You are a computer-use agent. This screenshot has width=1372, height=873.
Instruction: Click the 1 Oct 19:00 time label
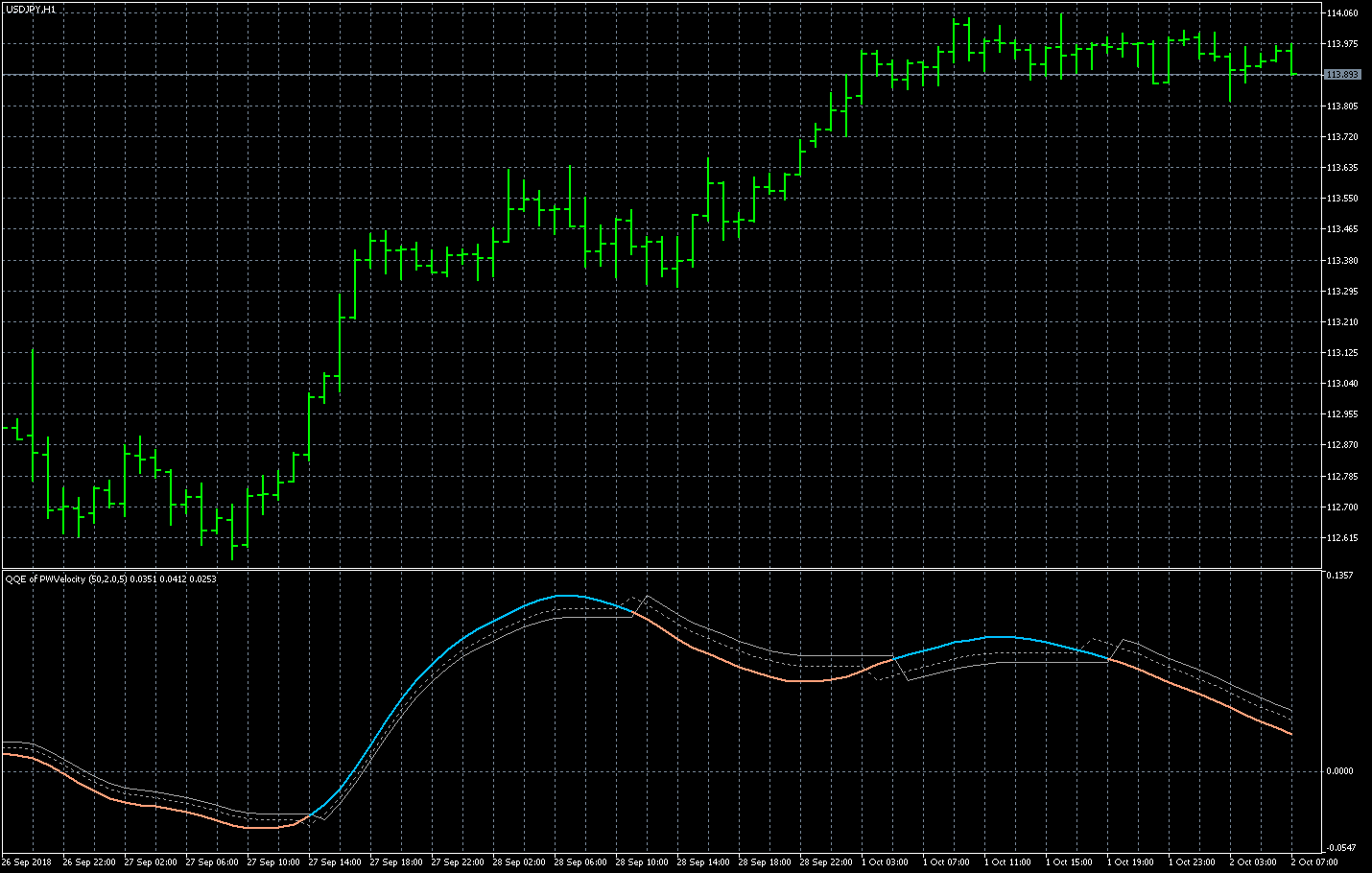pyautogui.click(x=1130, y=862)
